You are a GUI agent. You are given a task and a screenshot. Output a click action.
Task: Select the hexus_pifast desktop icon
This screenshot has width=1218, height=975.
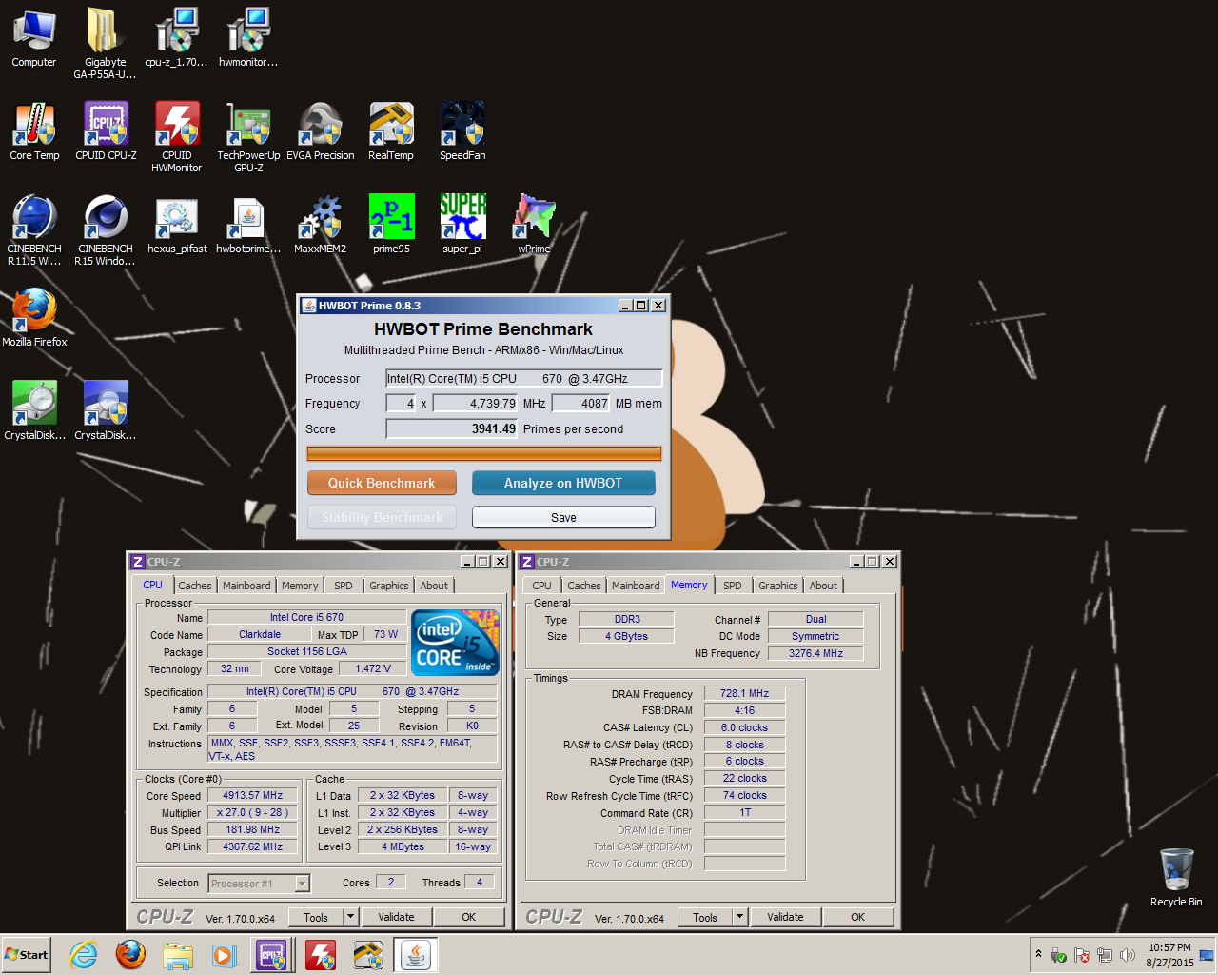coord(177,225)
